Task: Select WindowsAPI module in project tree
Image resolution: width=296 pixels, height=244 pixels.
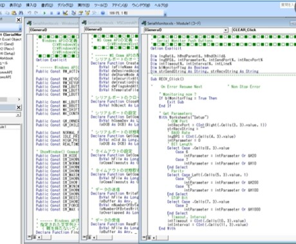Action: pos(6,77)
